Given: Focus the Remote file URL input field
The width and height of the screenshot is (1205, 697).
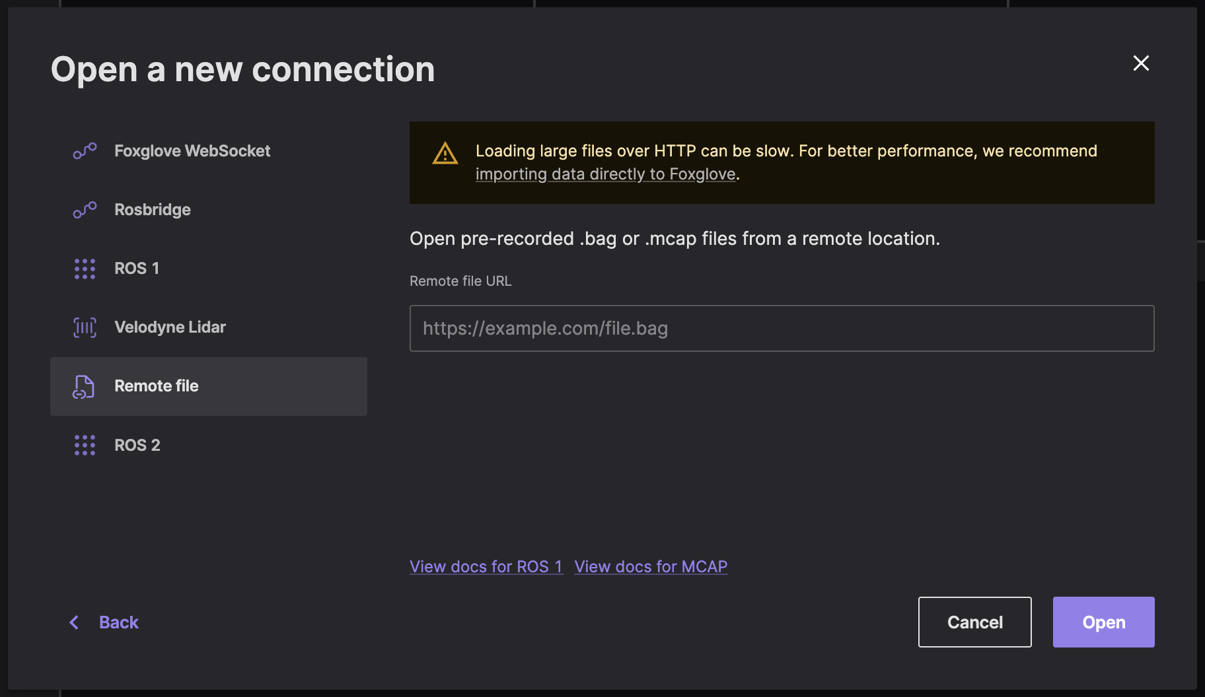Looking at the screenshot, I should click(782, 329).
